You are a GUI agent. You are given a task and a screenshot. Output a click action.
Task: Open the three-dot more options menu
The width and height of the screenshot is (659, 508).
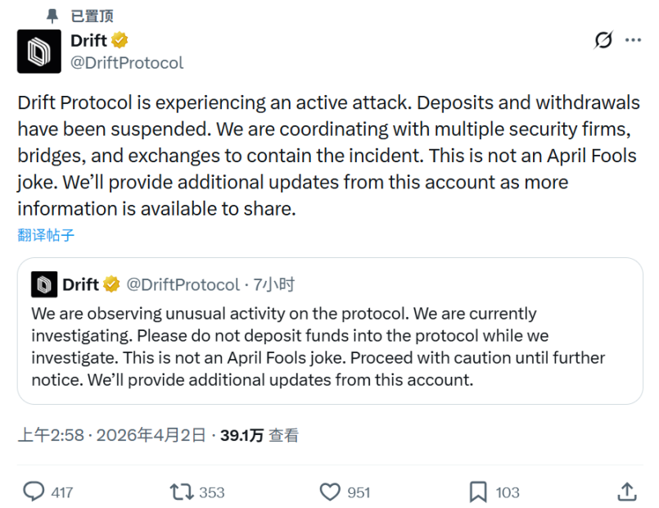[633, 40]
